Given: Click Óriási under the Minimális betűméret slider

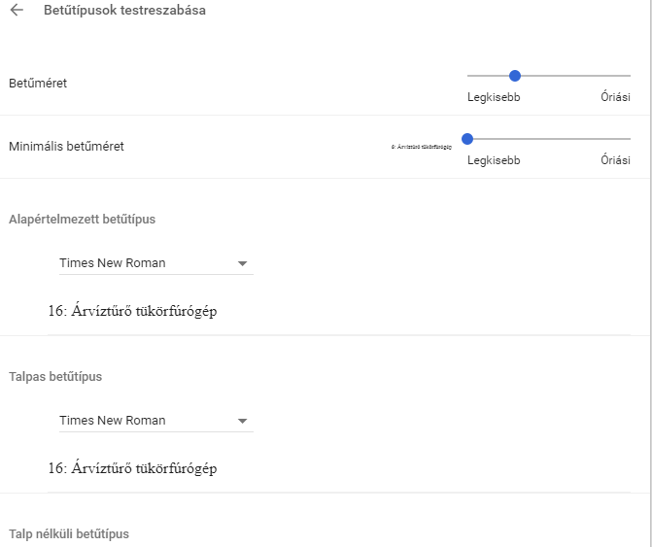Looking at the screenshot, I should 615,160.
